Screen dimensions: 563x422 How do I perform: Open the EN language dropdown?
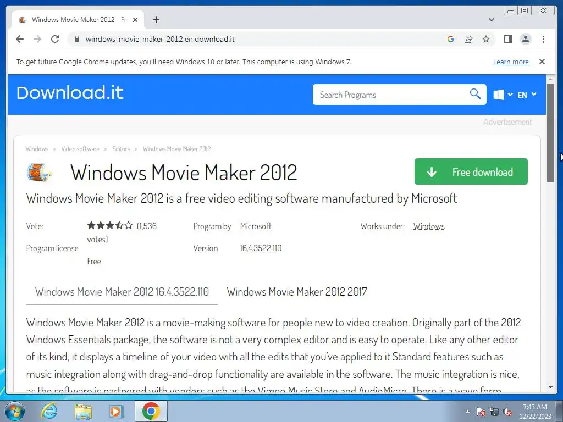click(x=527, y=95)
